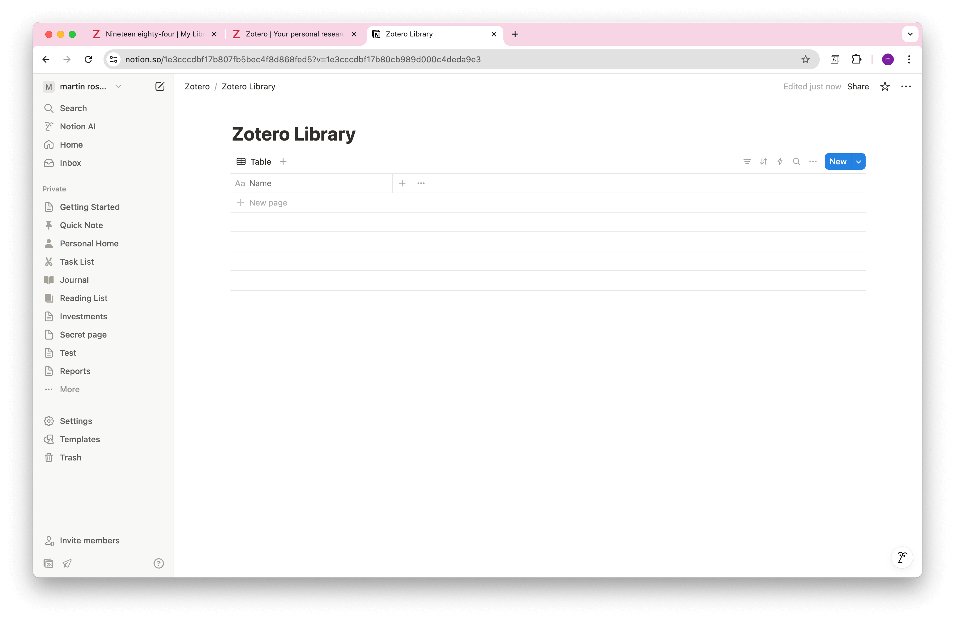Click the Share button

(x=858, y=87)
